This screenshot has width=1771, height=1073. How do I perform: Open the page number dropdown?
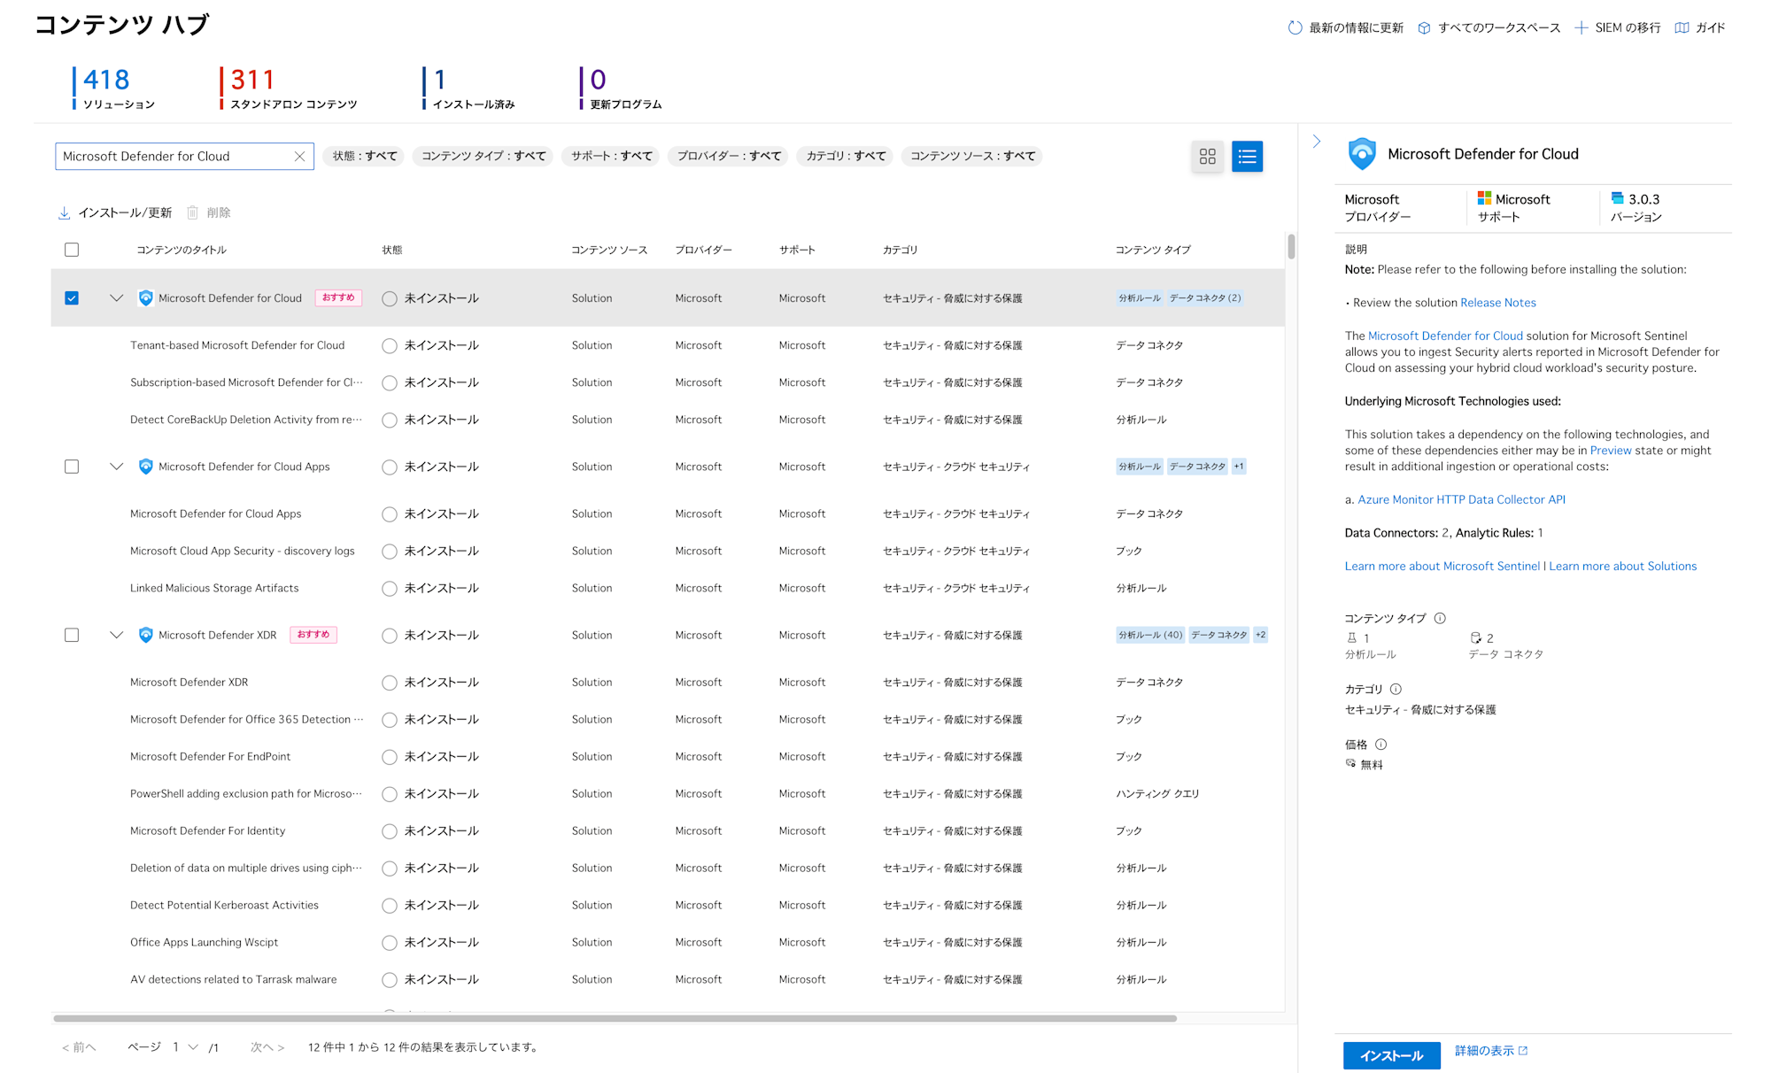pyautogui.click(x=185, y=1047)
